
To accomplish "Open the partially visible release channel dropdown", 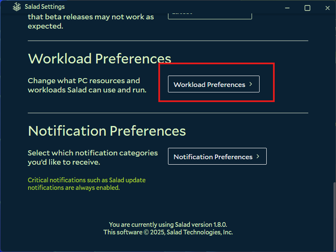I will point(210,16).
